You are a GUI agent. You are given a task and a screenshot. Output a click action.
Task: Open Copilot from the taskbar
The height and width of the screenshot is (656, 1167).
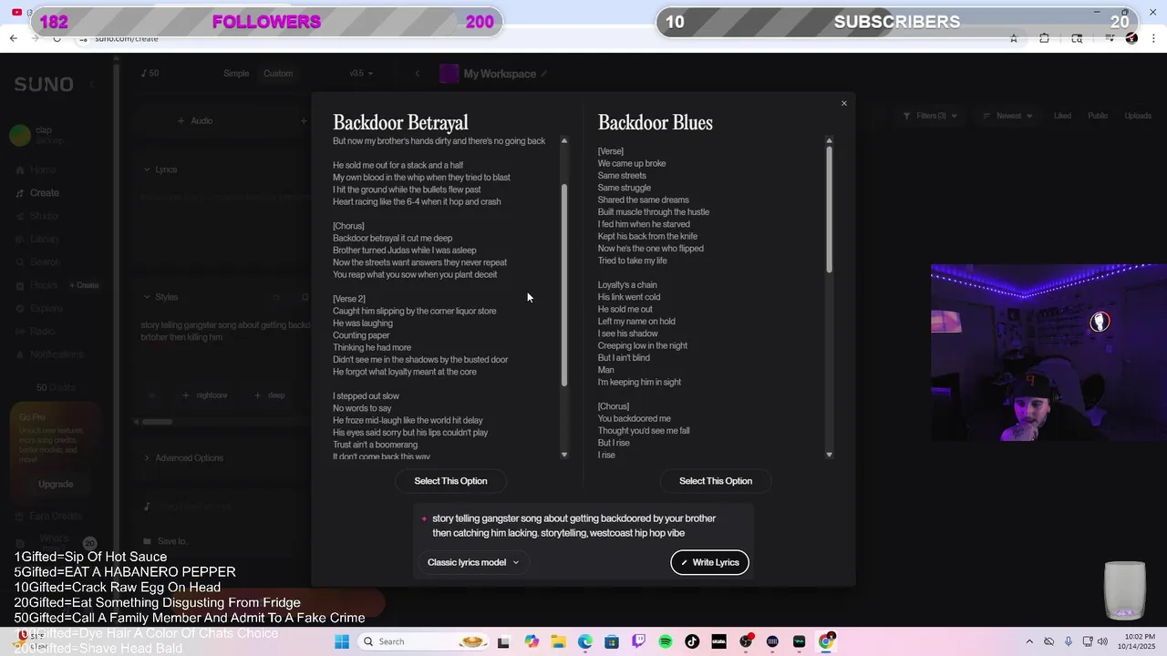(x=532, y=641)
